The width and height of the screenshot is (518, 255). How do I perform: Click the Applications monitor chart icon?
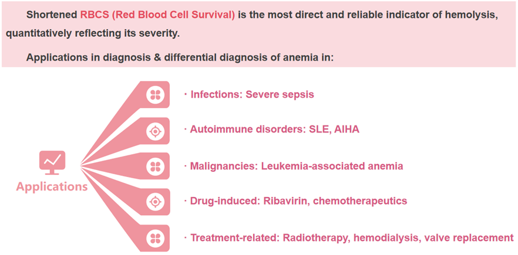[x=52, y=162]
